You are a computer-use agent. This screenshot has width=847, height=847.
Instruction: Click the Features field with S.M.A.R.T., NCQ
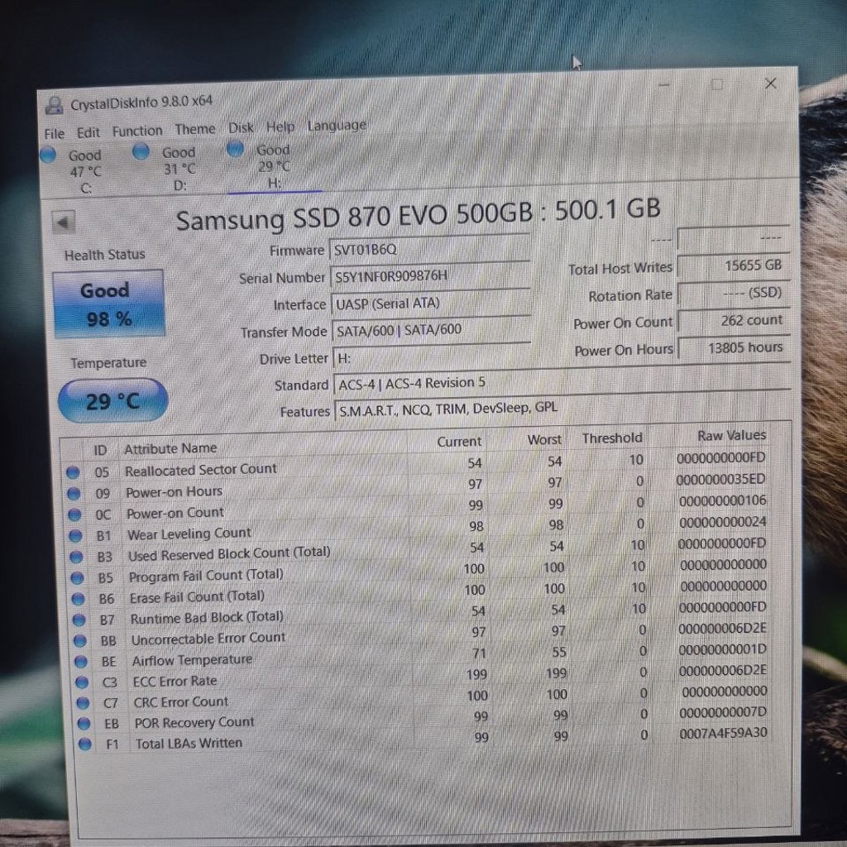563,408
